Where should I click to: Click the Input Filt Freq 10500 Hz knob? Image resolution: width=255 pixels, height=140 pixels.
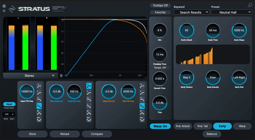(x=27, y=92)
